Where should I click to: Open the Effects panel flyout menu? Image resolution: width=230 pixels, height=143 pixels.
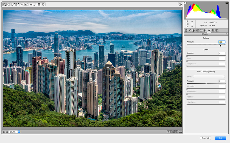coord(227,34)
